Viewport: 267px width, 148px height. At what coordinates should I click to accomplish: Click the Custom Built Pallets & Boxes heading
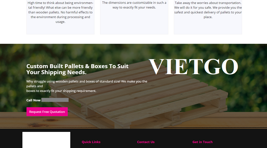(77, 69)
